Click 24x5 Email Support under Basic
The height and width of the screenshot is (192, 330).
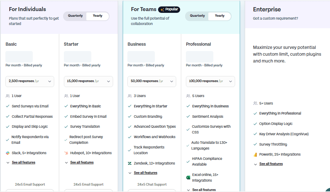(30, 185)
